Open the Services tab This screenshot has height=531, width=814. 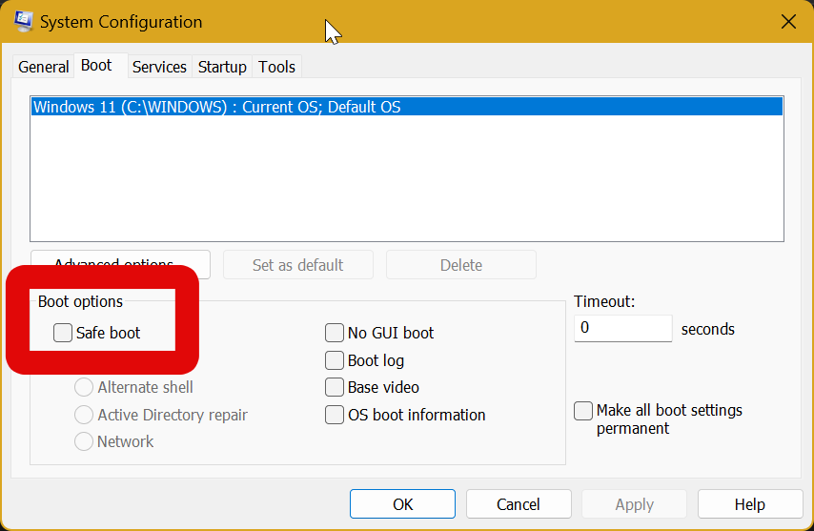(159, 67)
